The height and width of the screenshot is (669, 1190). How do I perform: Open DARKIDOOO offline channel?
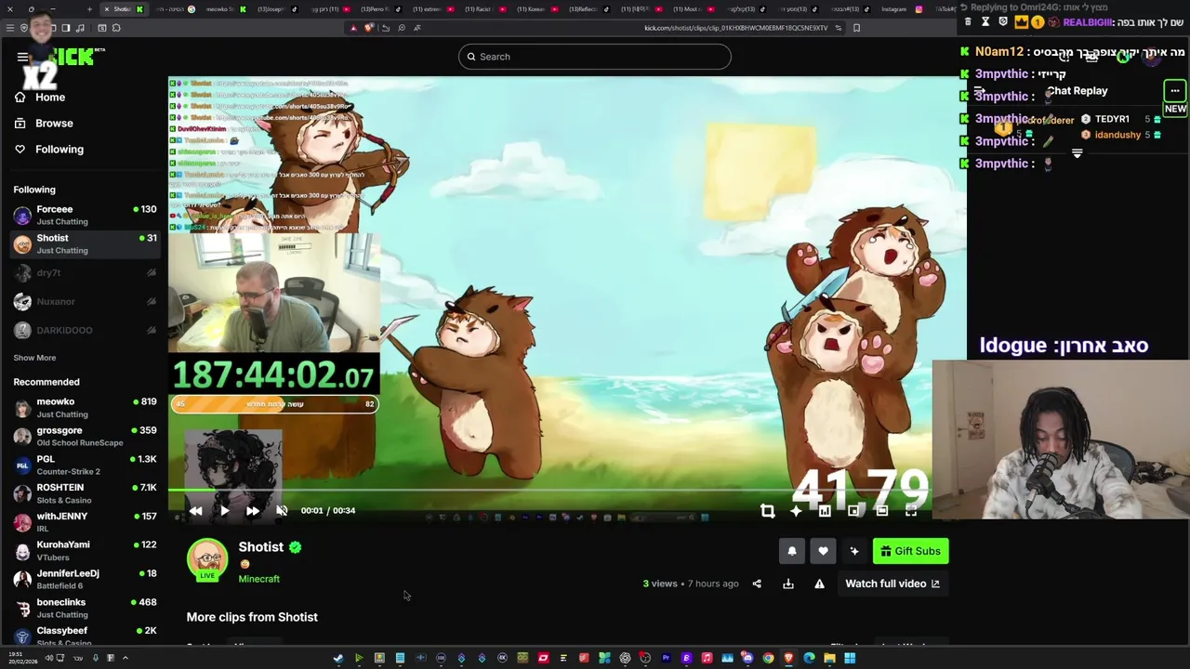[x=84, y=331]
